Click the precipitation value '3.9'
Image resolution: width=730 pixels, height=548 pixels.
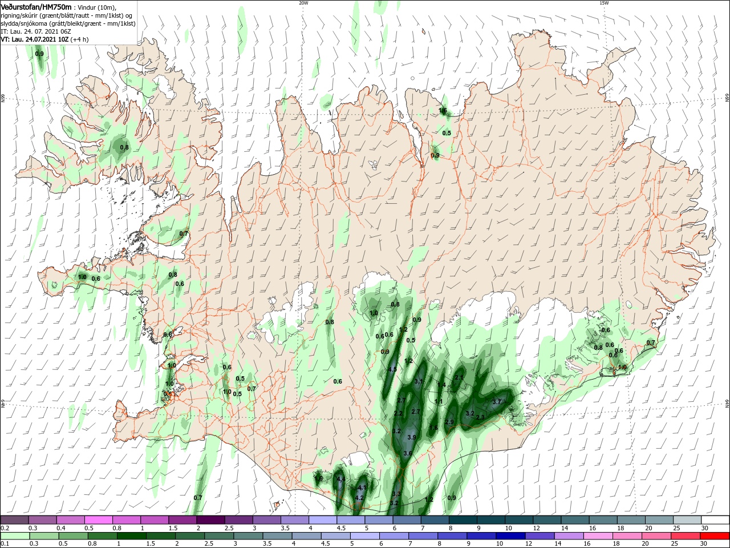[412, 437]
